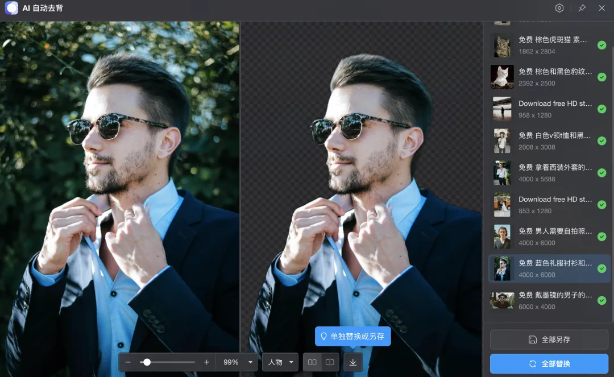Select the 免费 棕色虎斑猫 thumbnail
This screenshot has width=614, height=377.
pos(502,45)
